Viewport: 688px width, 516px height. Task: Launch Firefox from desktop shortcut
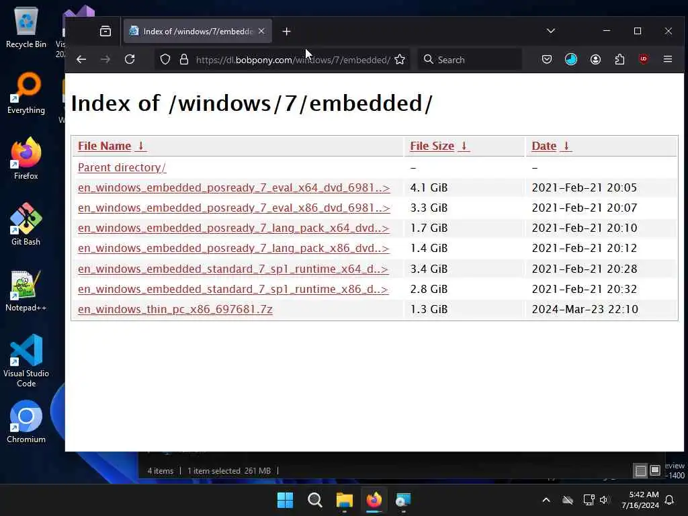click(x=26, y=159)
